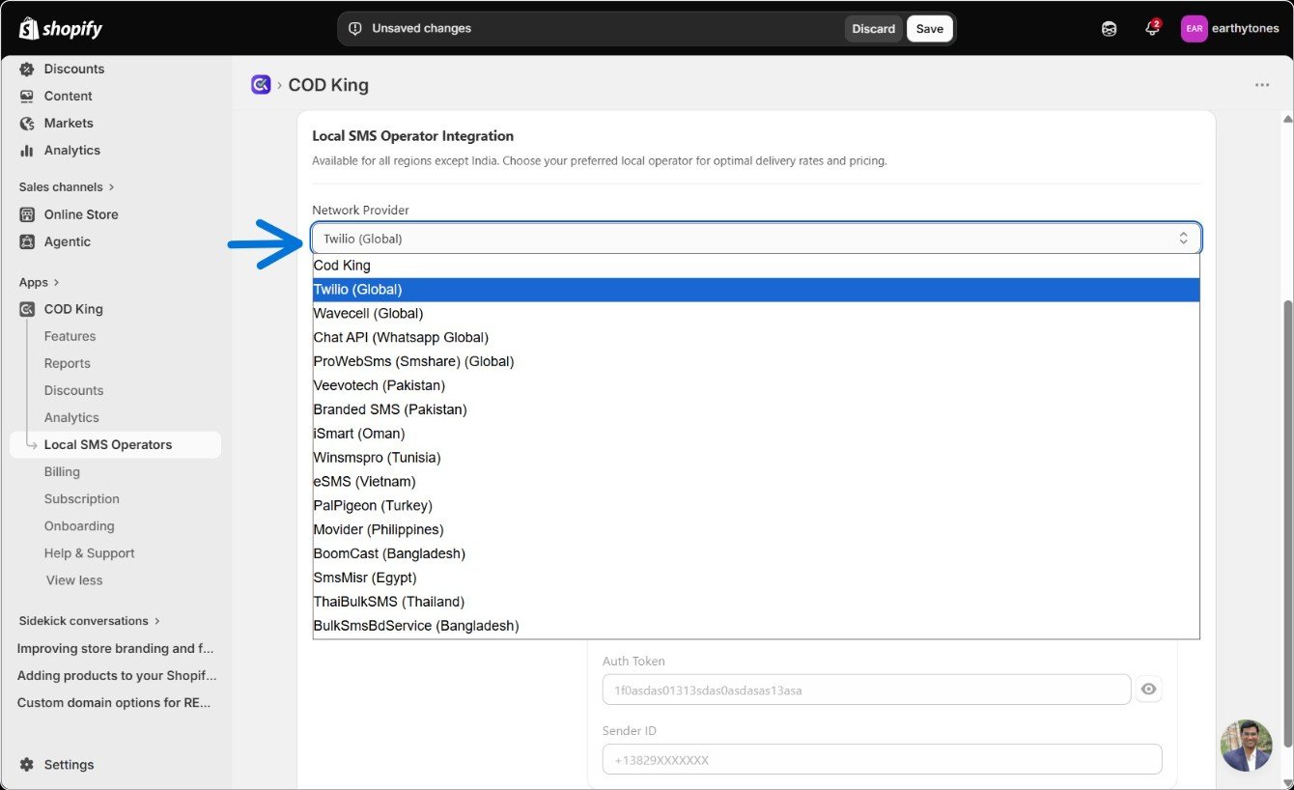Image resolution: width=1294 pixels, height=790 pixels.
Task: Select Veevotech (Pakistan) option
Action: [756, 385]
